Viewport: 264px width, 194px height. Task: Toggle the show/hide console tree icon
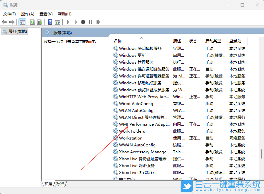click(x=22, y=22)
